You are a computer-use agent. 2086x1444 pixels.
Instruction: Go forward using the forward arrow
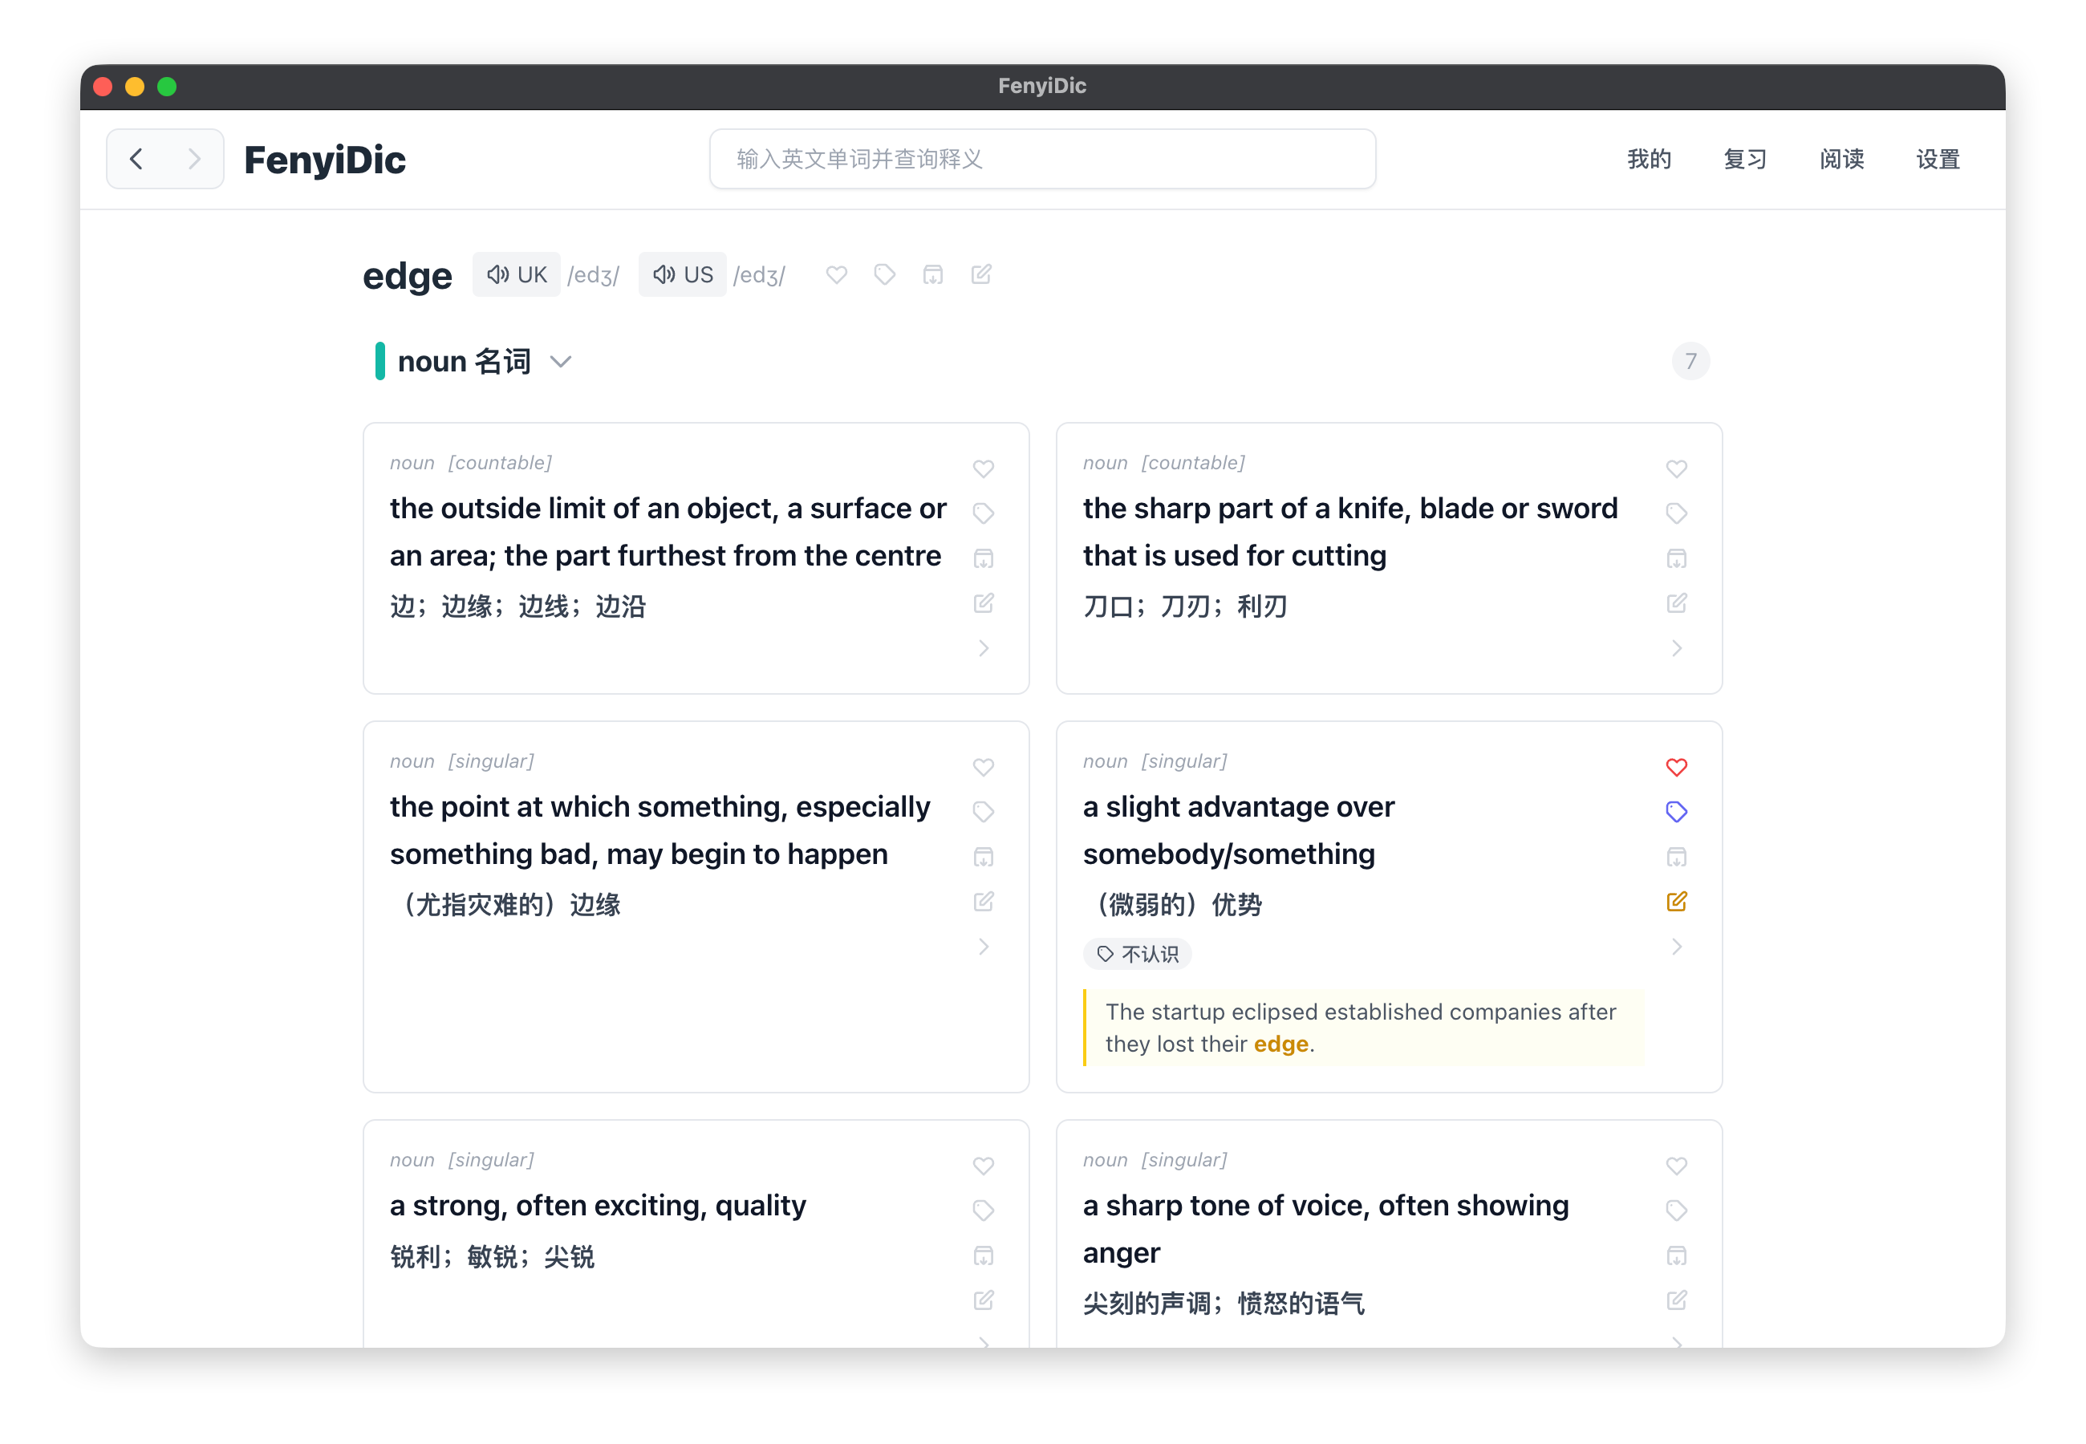[x=193, y=159]
